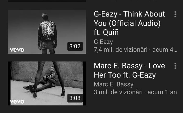Click vevo logo on Marc E. Bassy thumbnail
Screen dimensions: 183x113
point(17,102)
